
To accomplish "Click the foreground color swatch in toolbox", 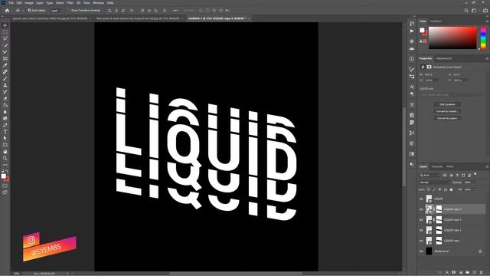I will point(3,176).
